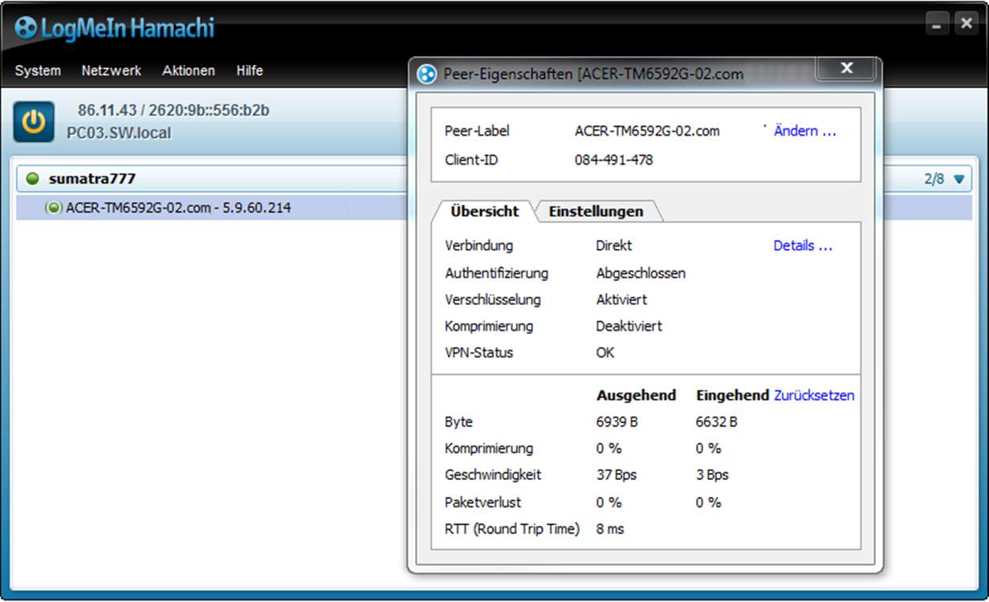Click the Peer-Eigenschaften dialog title icon
The image size is (989, 602).
click(427, 75)
